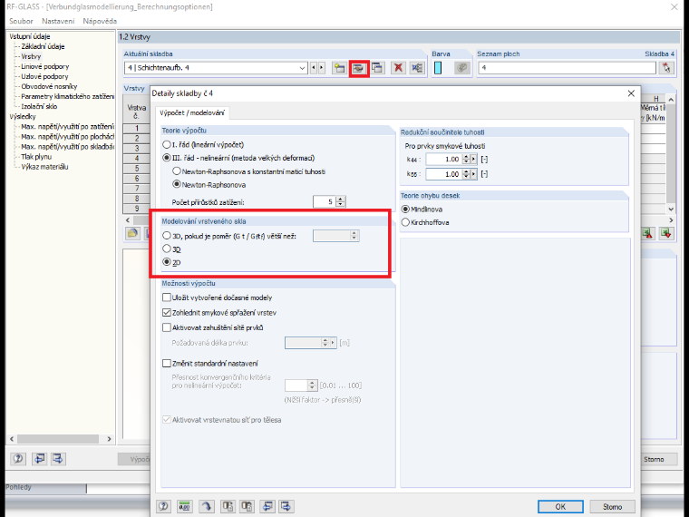
Task: Select Základní údaje tree item
Action: (x=44, y=46)
